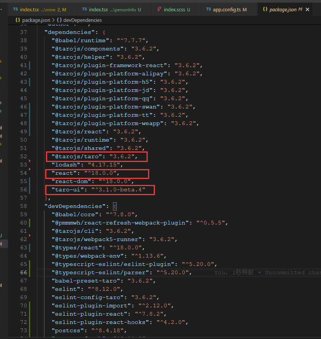Screen dimensions: 321x339
Task: Click the "eslint" ^8.12.0 line
Action: point(87,289)
